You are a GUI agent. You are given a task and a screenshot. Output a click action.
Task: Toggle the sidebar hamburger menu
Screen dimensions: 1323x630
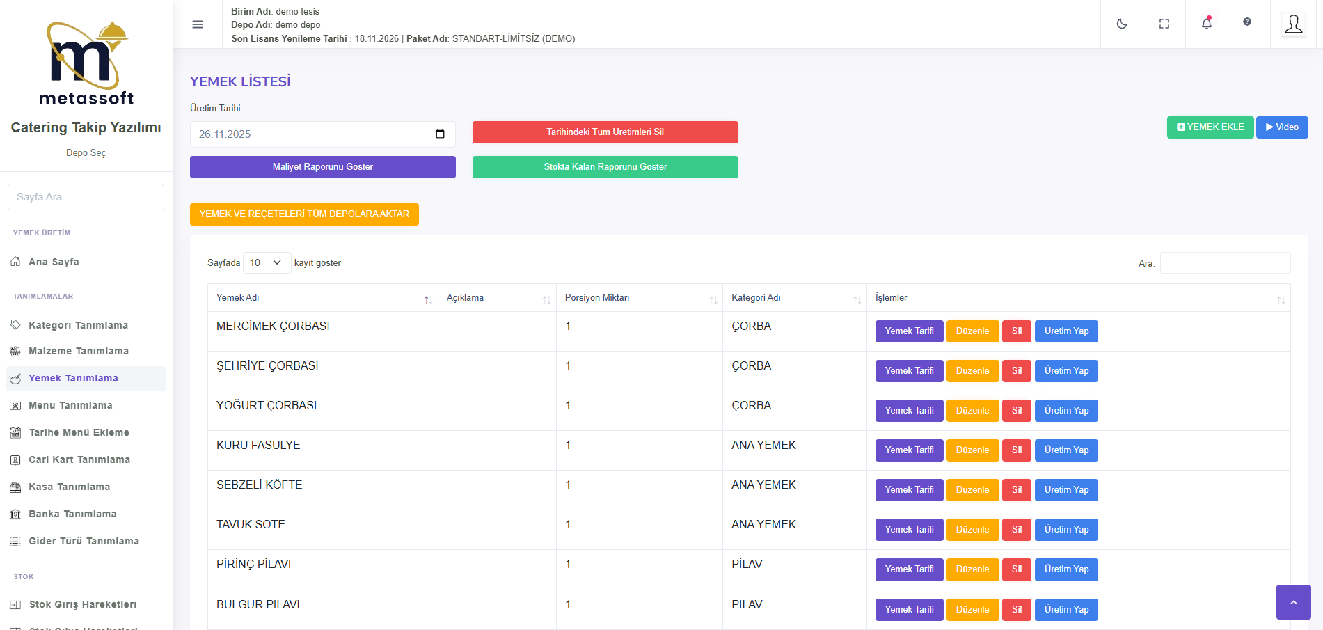[198, 24]
